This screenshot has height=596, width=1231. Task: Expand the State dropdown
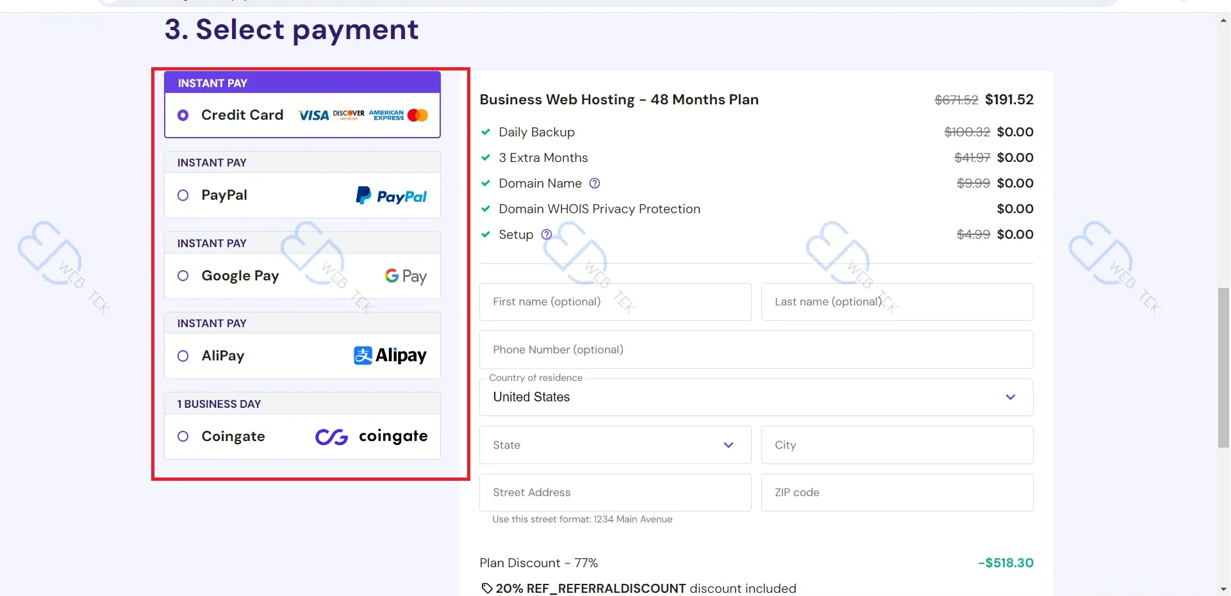615,445
